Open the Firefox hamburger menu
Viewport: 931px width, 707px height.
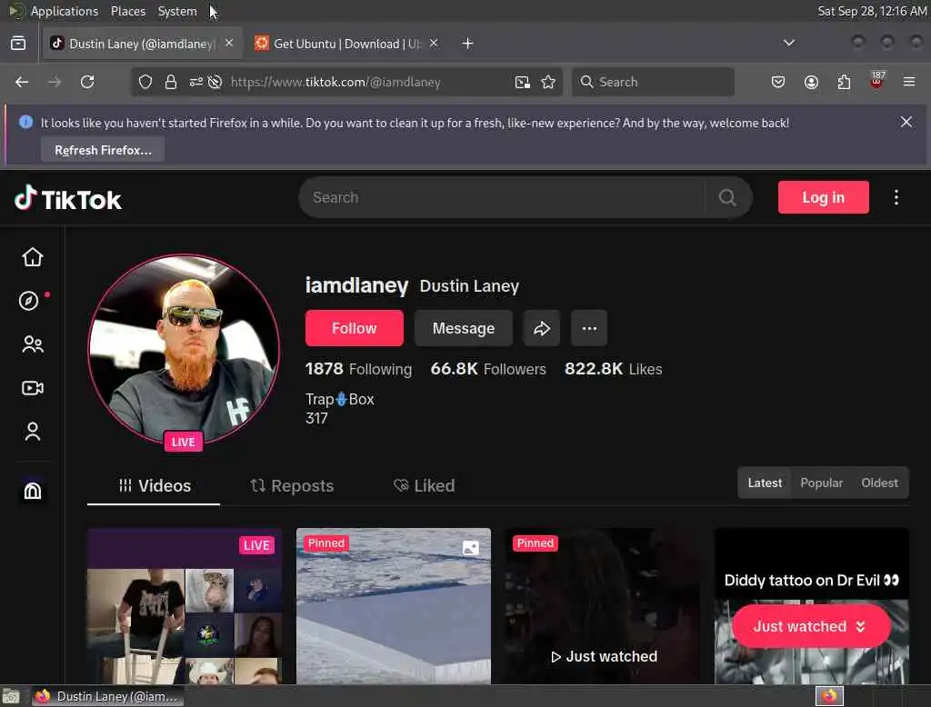coord(909,82)
